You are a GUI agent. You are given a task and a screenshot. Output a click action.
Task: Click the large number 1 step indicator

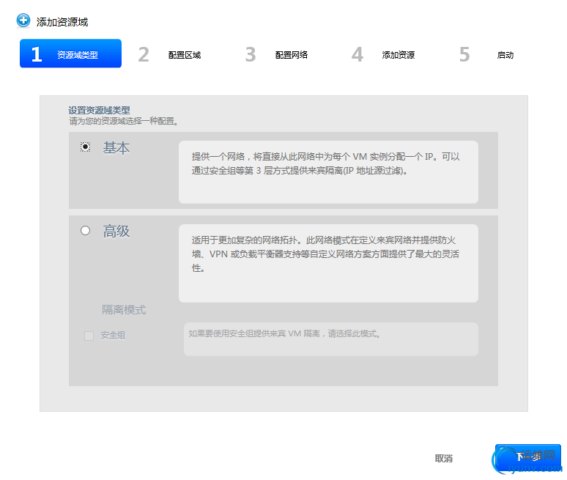coord(37,55)
